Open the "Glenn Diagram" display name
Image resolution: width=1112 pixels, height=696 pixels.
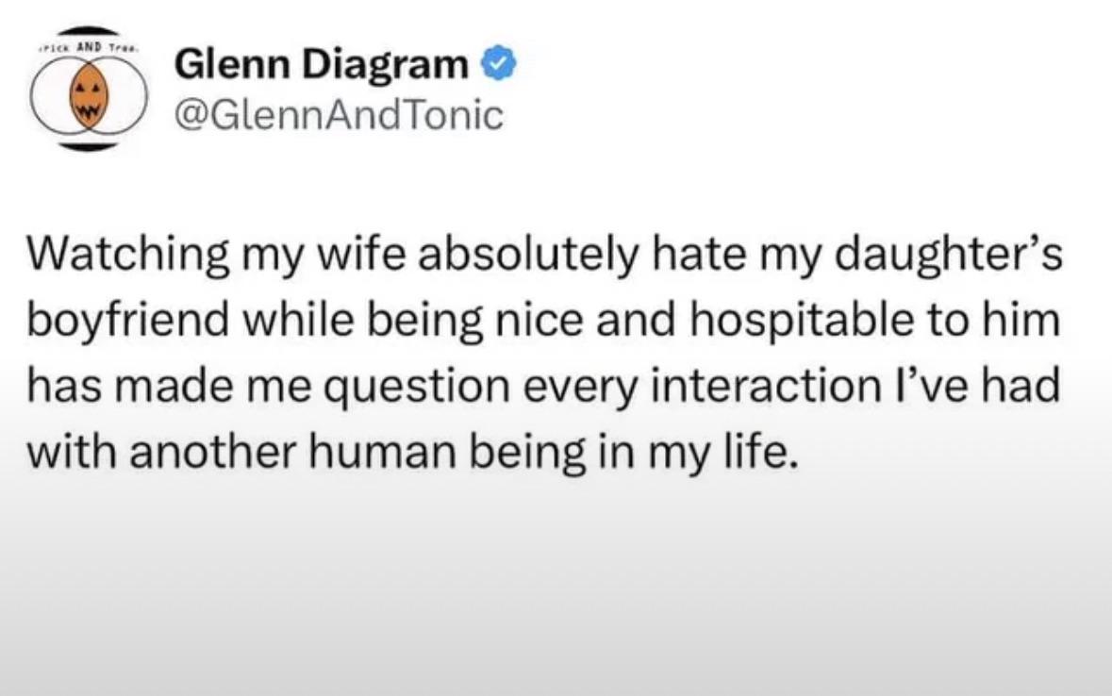pos(322,65)
